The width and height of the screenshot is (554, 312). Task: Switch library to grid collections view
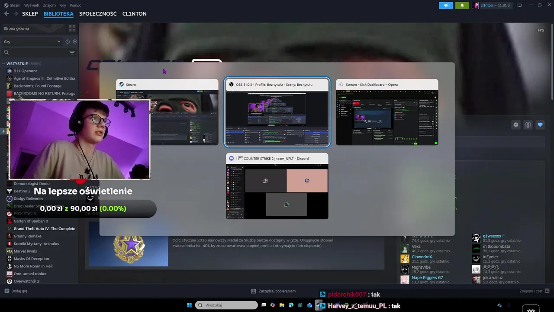tap(72, 28)
